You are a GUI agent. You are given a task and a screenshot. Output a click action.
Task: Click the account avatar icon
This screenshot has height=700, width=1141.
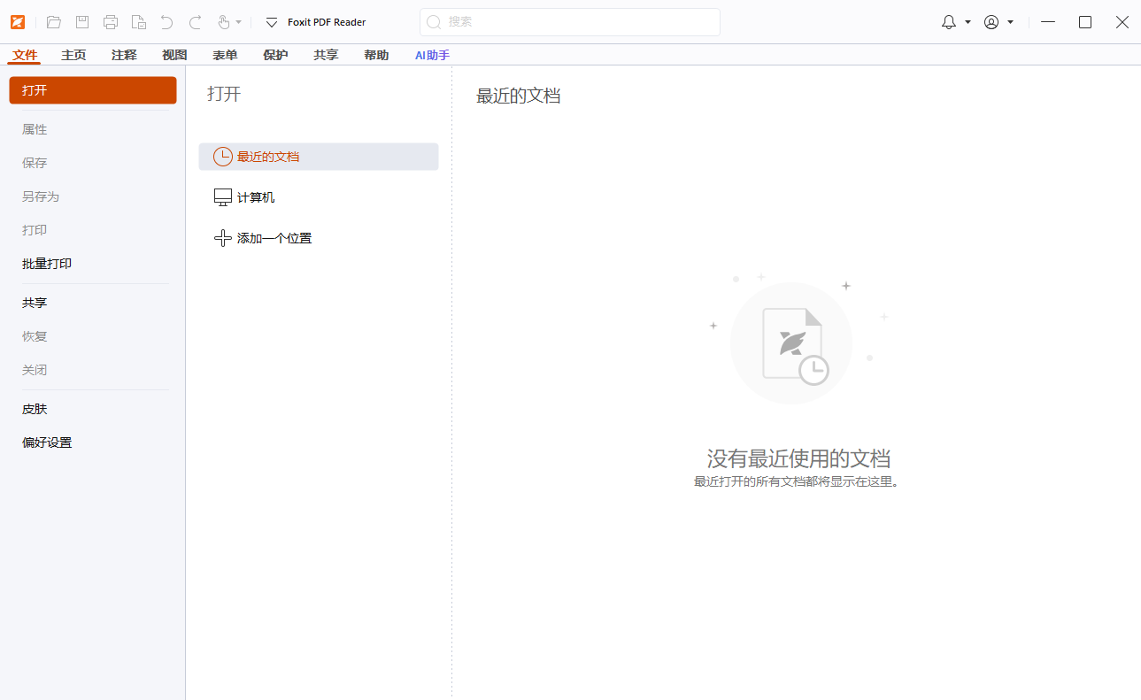(992, 21)
